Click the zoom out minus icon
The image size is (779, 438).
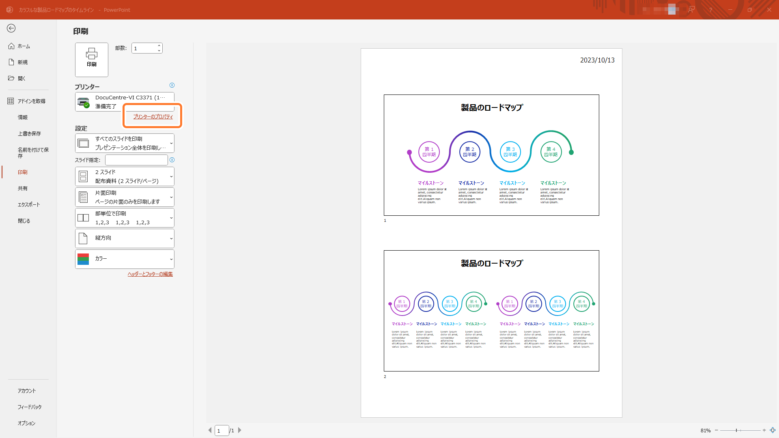[x=717, y=430]
